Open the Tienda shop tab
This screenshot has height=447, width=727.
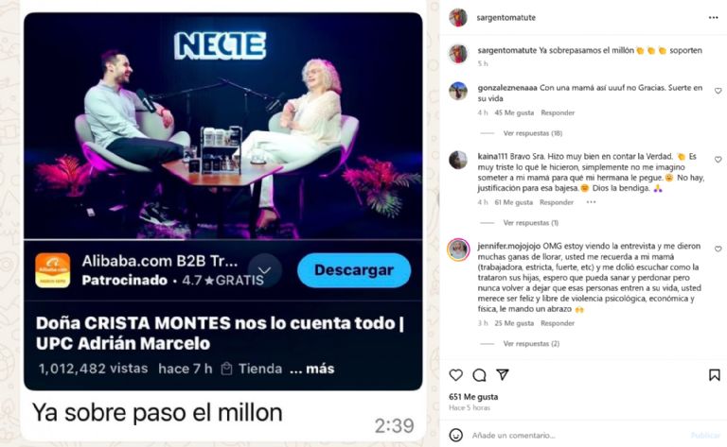pyautogui.click(x=252, y=369)
